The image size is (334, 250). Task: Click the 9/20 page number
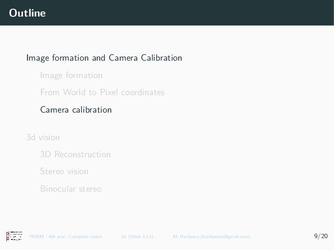(x=321, y=236)
